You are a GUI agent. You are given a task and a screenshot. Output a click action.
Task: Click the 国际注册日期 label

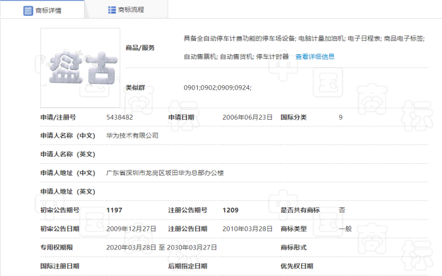point(60,266)
